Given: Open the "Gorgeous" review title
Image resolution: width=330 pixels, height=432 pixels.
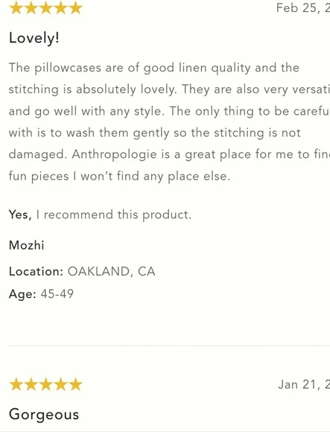Looking at the screenshot, I should pyautogui.click(x=44, y=414).
